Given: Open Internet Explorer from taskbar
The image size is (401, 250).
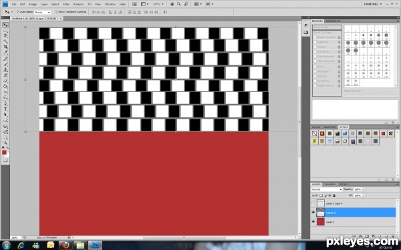Looking at the screenshot, I should pyautogui.click(x=21, y=245).
